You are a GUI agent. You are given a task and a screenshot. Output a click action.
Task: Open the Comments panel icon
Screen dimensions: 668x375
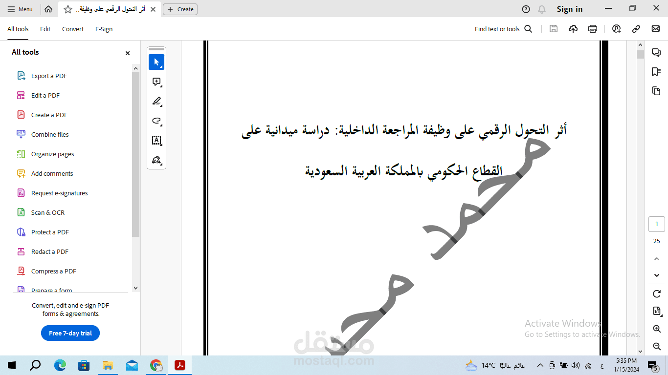[x=656, y=53]
